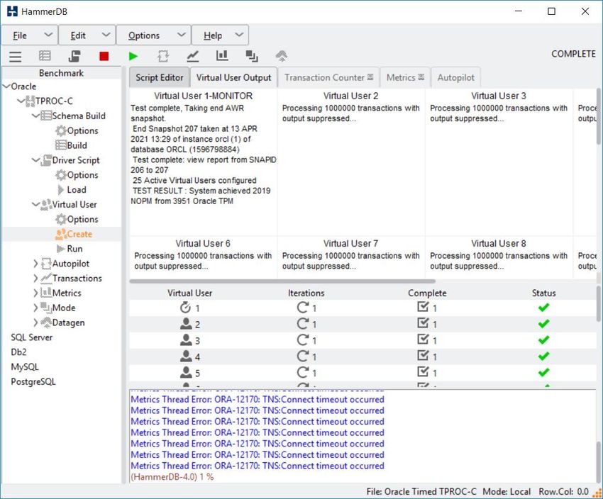Click the monitor user icon in row 1

coord(185,308)
